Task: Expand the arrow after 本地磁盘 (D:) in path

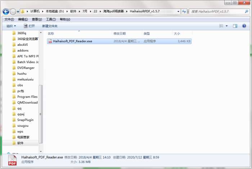Action: pos(67,11)
